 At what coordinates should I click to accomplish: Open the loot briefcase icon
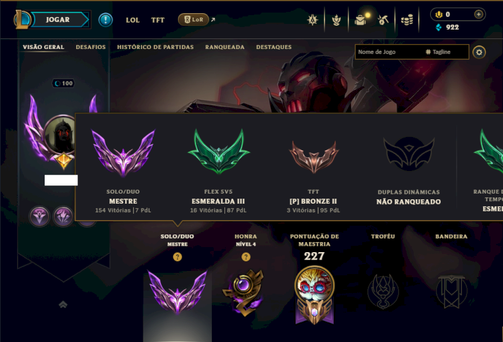coord(360,20)
